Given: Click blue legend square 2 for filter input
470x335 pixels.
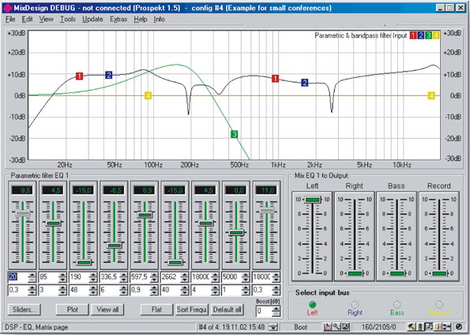Looking at the screenshot, I should [x=421, y=36].
